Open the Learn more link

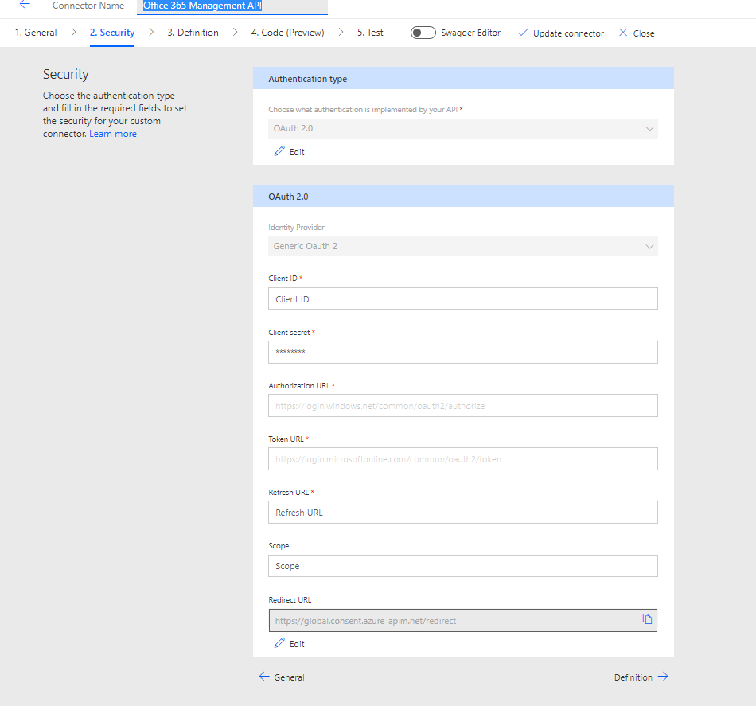point(113,133)
